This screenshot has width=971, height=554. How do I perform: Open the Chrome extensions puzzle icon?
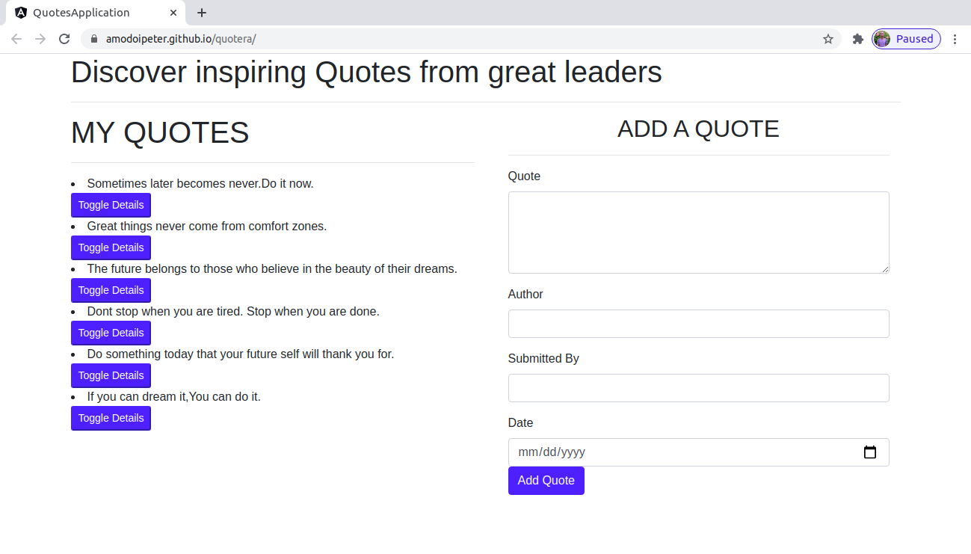point(857,39)
